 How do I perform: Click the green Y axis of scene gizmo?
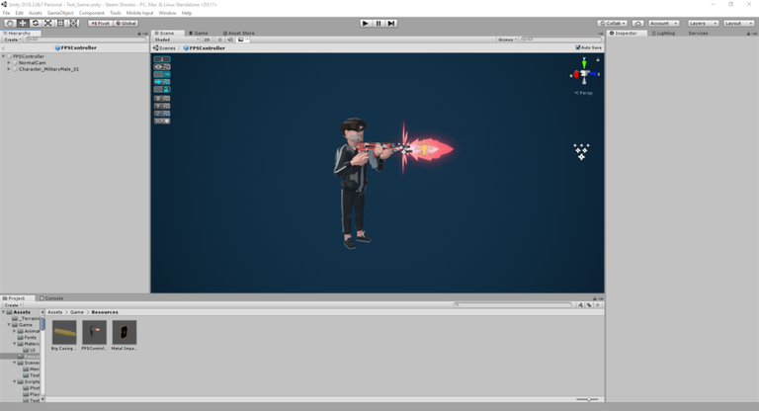584,63
